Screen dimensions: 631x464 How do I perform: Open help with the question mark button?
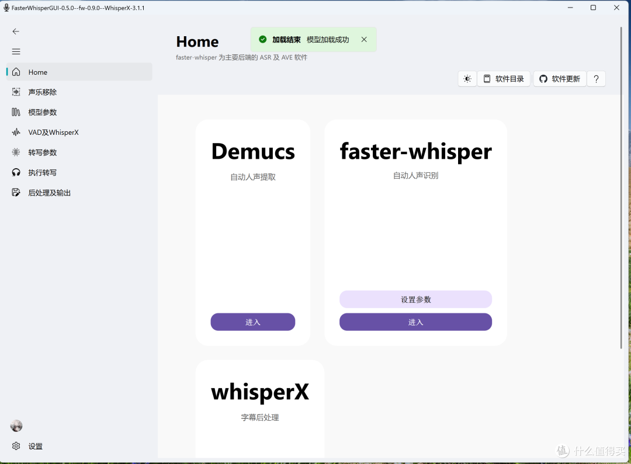pyautogui.click(x=597, y=79)
